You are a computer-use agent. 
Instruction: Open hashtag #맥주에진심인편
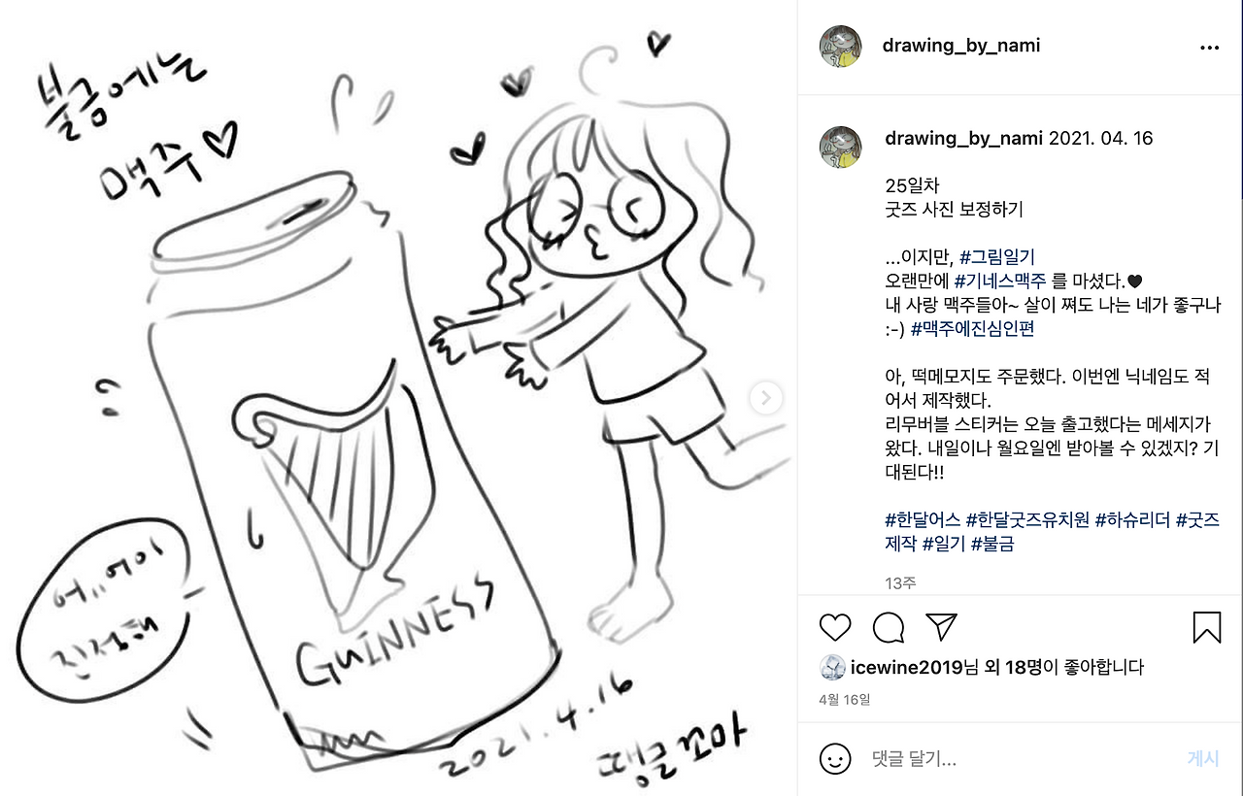(x=973, y=329)
